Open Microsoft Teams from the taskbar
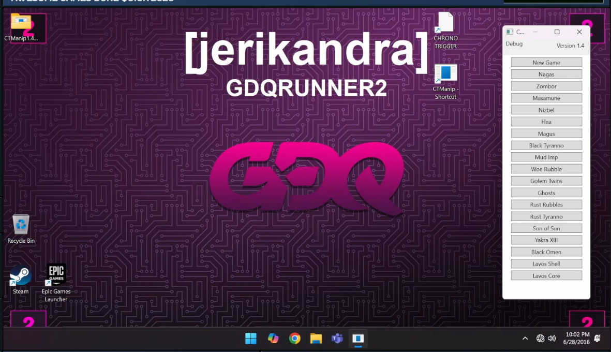The image size is (611, 352). coord(337,339)
